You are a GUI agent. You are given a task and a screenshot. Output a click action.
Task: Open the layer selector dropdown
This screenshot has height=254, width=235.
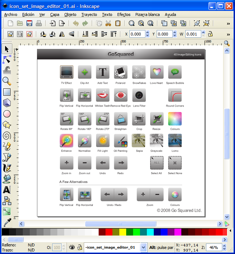pyautogui.click(x=143, y=247)
